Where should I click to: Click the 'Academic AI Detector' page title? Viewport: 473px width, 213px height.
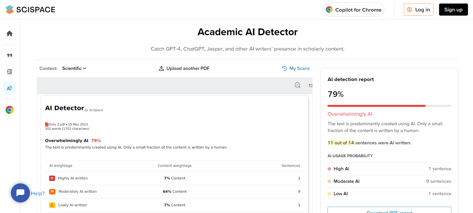click(x=247, y=32)
